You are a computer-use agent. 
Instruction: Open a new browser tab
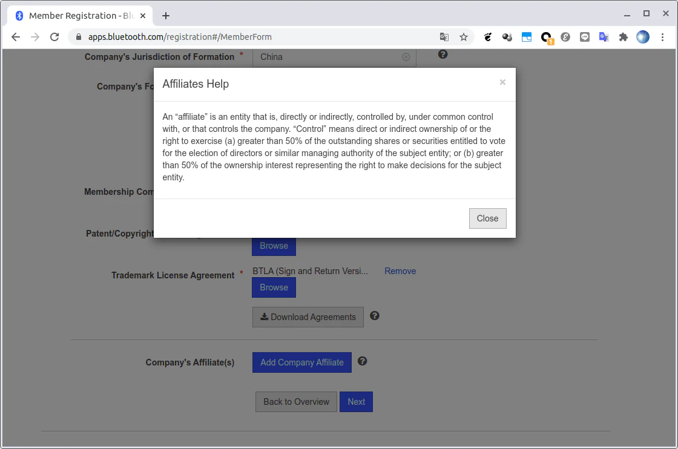[166, 16]
